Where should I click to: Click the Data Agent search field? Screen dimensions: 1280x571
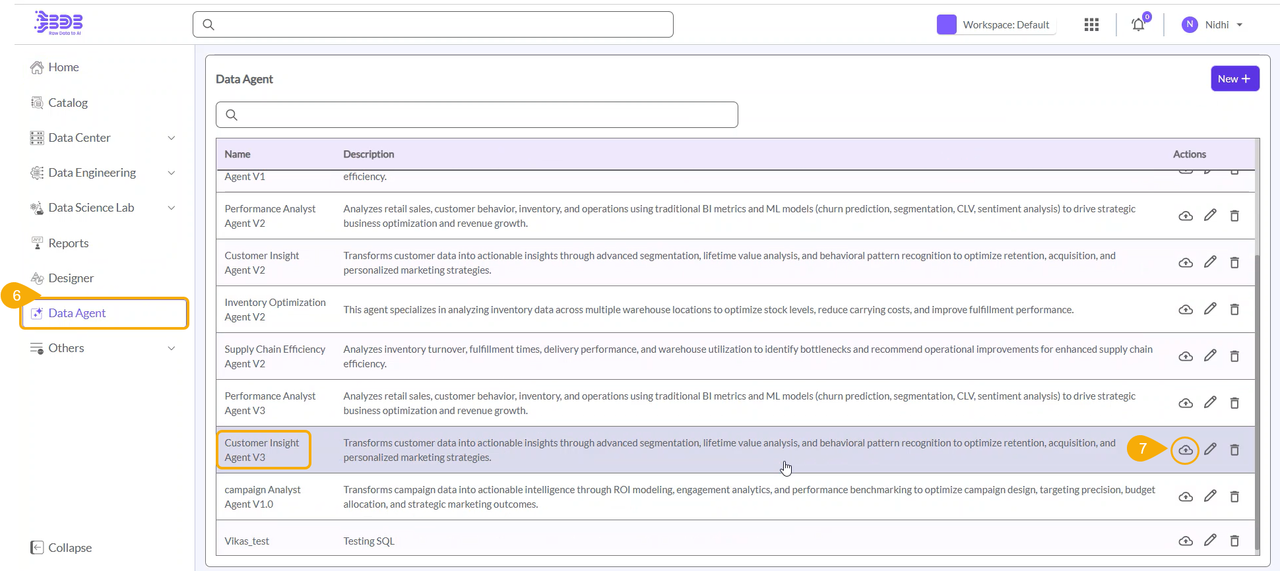point(476,115)
